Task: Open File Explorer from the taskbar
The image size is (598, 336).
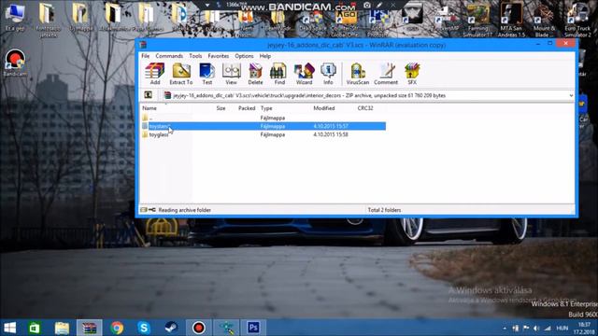Action: (x=62, y=328)
